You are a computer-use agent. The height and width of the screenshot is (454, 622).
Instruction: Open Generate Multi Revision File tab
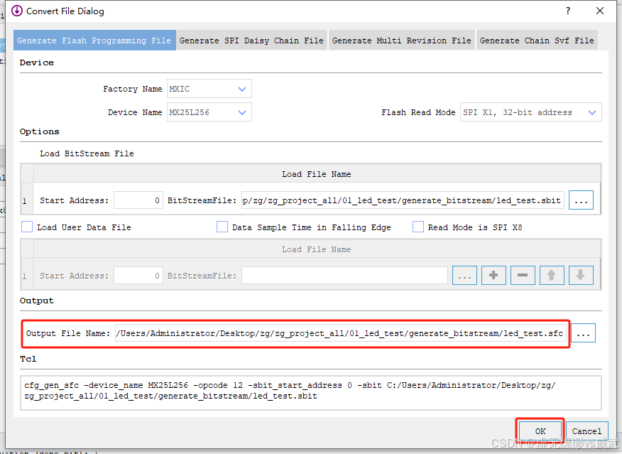(401, 40)
